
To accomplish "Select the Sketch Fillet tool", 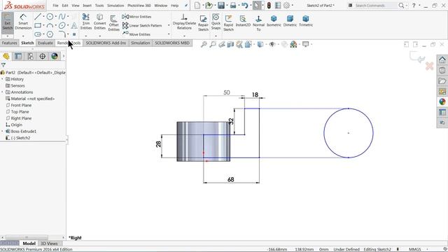I will 62,34.
